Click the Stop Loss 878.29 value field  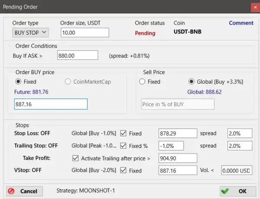178,134
